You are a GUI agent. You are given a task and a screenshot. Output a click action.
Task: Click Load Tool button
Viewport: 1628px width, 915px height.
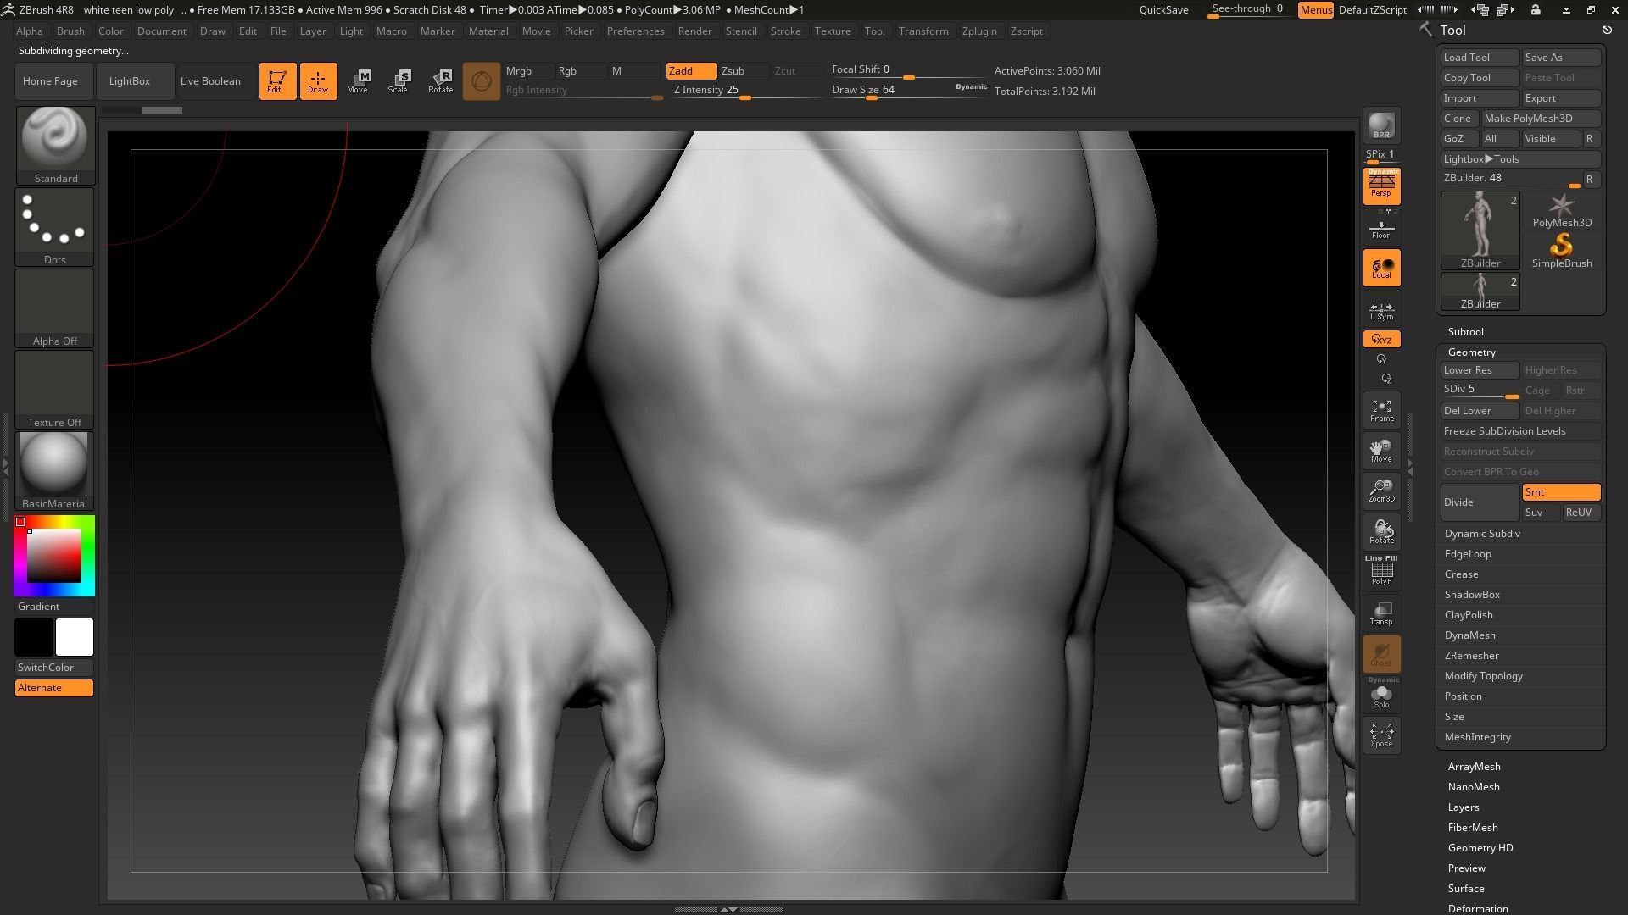point(1480,58)
